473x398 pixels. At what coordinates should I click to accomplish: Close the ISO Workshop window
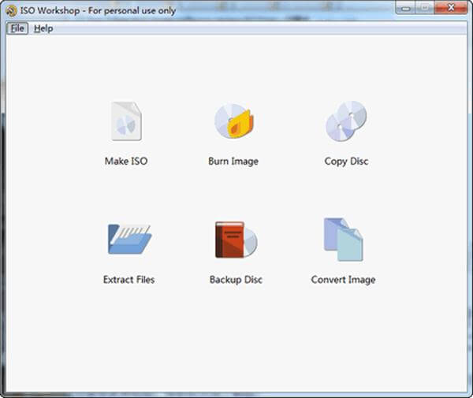[x=451, y=8]
